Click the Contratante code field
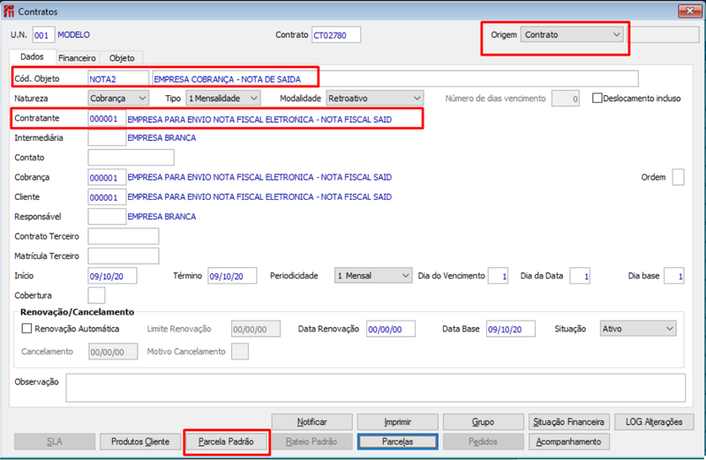 [107, 119]
